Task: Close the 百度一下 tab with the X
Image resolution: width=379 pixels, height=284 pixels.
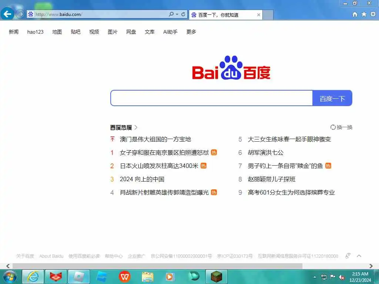Action: [258, 15]
